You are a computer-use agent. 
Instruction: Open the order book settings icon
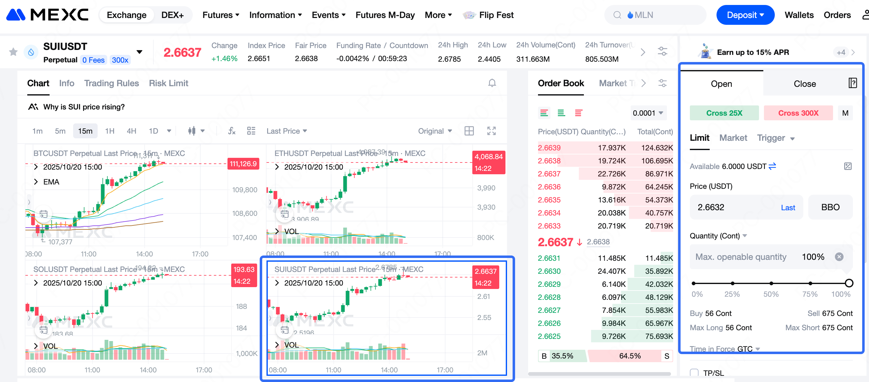[662, 83]
